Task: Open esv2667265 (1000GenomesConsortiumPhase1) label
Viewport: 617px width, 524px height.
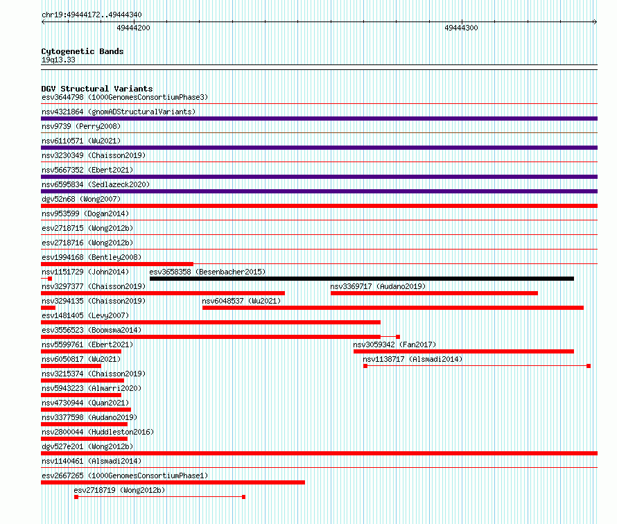Action: 125,475
